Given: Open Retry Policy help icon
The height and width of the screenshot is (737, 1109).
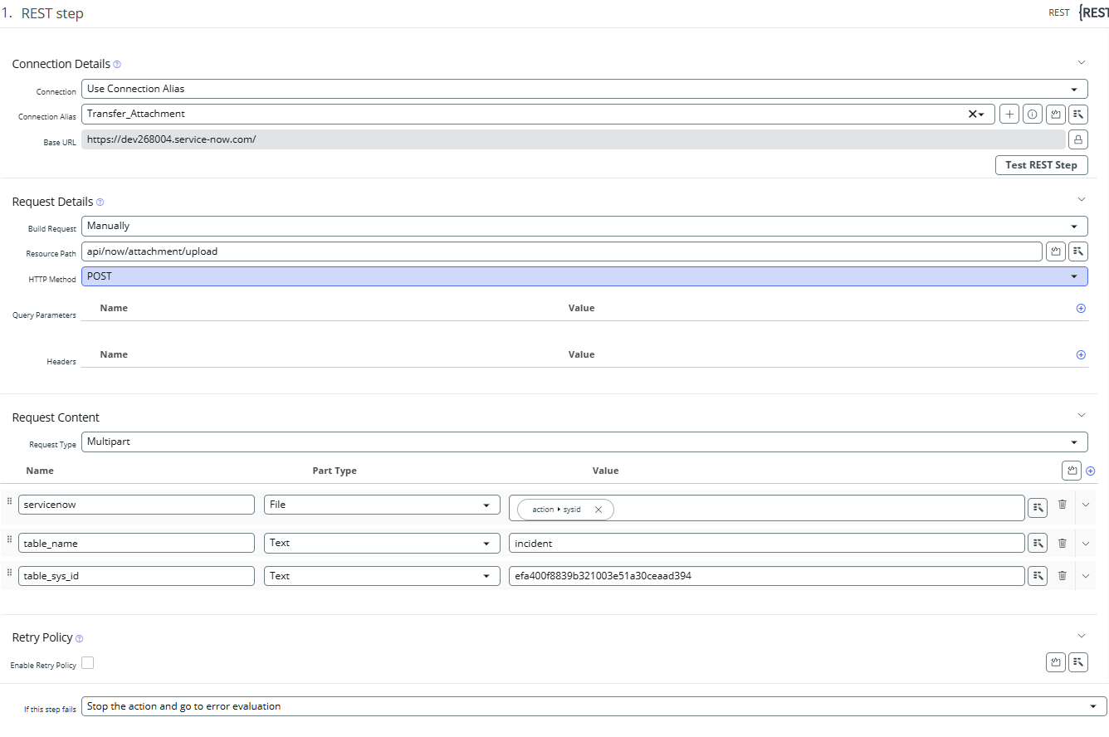Looking at the screenshot, I should point(80,638).
